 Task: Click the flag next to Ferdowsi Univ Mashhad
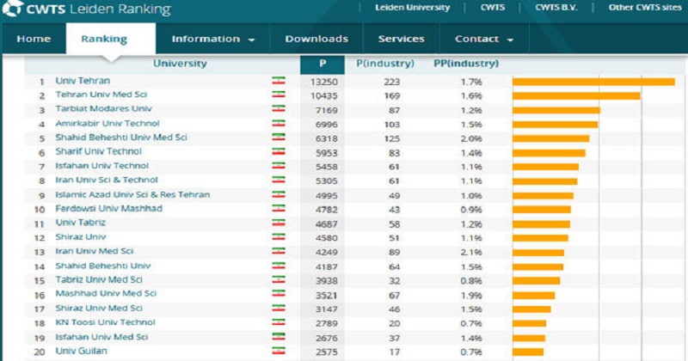point(278,209)
